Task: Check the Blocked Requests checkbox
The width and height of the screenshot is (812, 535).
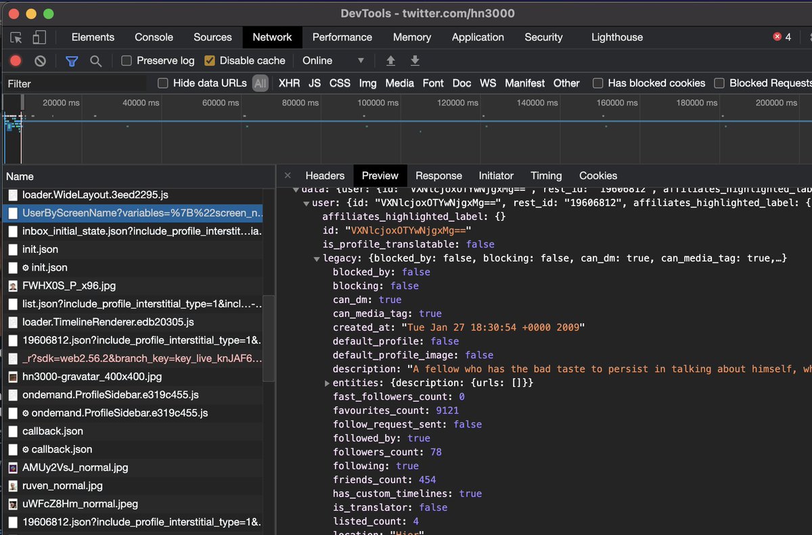Action: (719, 83)
